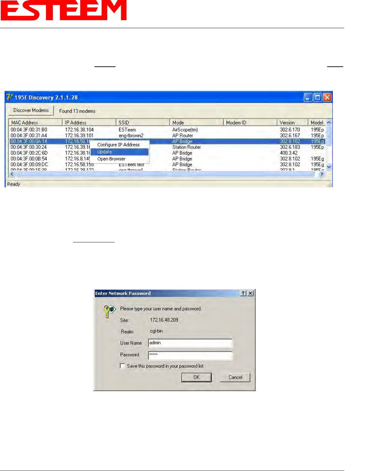Screen dimensions: 377x471
Task: Maximize the 195E Discovery window
Action: tap(317, 98)
